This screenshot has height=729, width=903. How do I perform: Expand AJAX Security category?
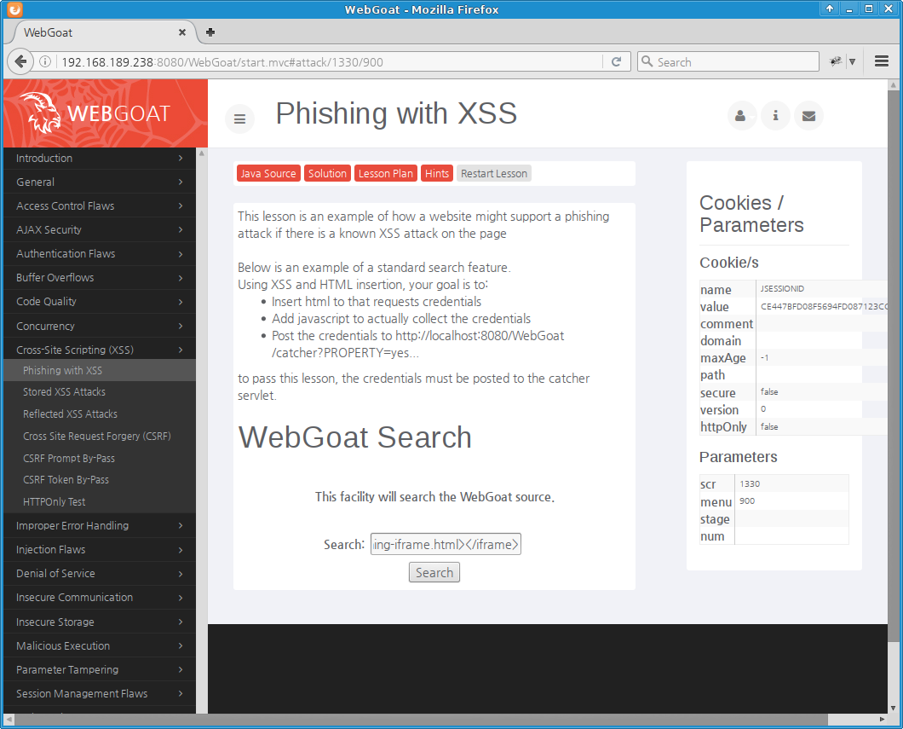click(x=100, y=229)
